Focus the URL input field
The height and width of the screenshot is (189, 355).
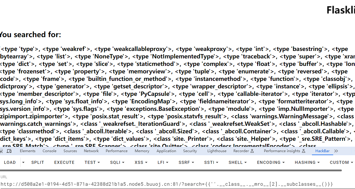[178, 184]
